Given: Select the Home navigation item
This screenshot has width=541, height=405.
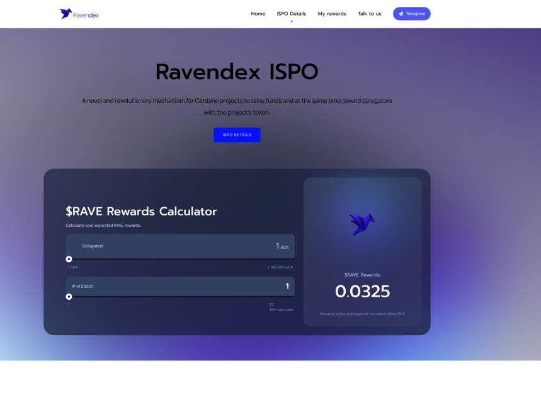Looking at the screenshot, I should 258,13.
